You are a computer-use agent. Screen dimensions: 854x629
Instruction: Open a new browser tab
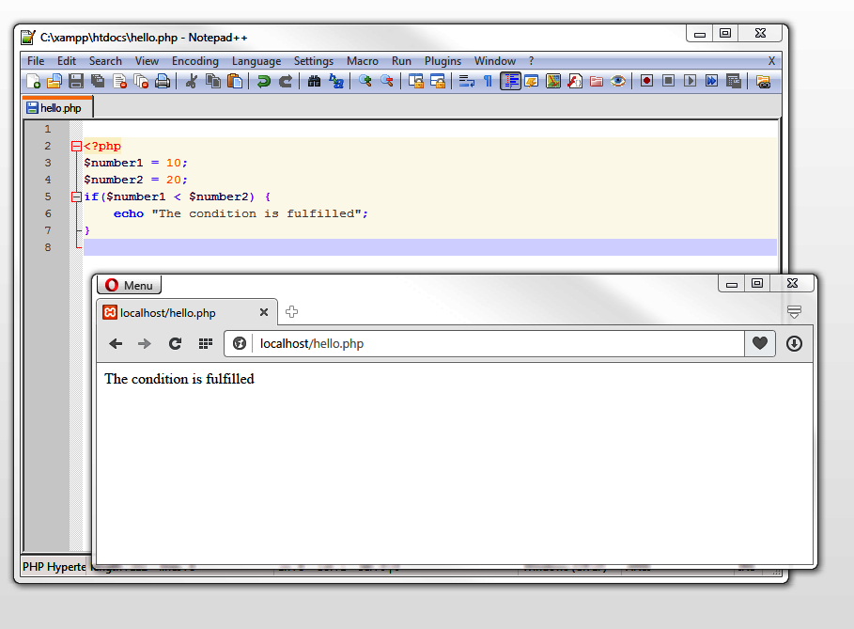[x=291, y=311]
